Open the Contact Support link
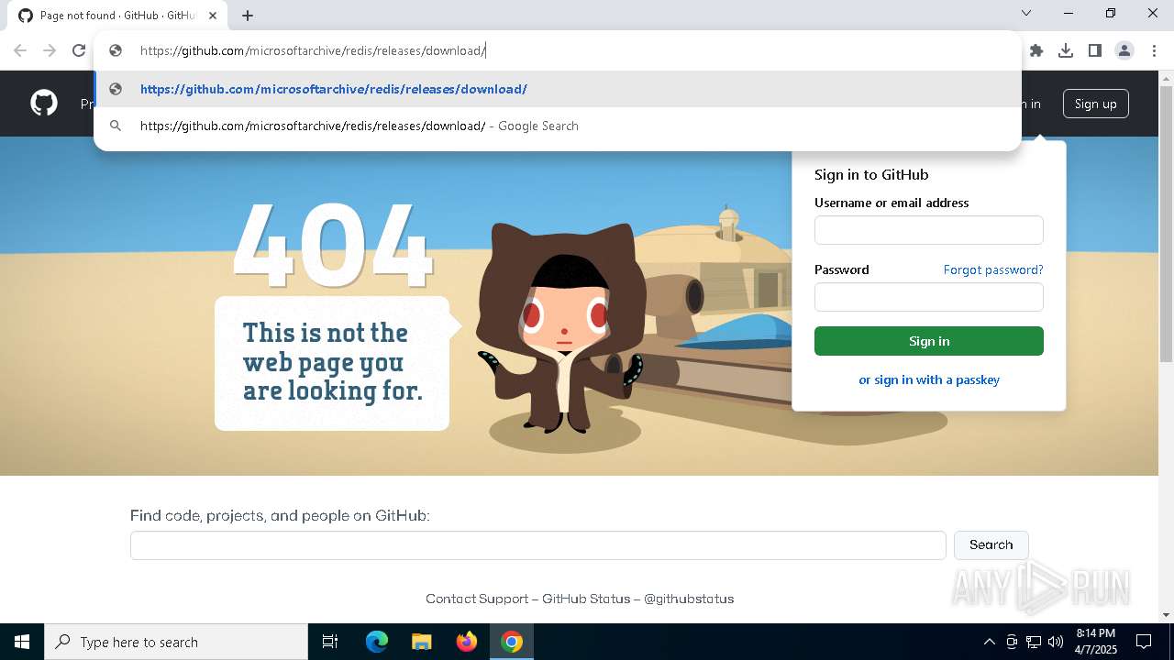Image resolution: width=1174 pixels, height=660 pixels. pos(477,599)
